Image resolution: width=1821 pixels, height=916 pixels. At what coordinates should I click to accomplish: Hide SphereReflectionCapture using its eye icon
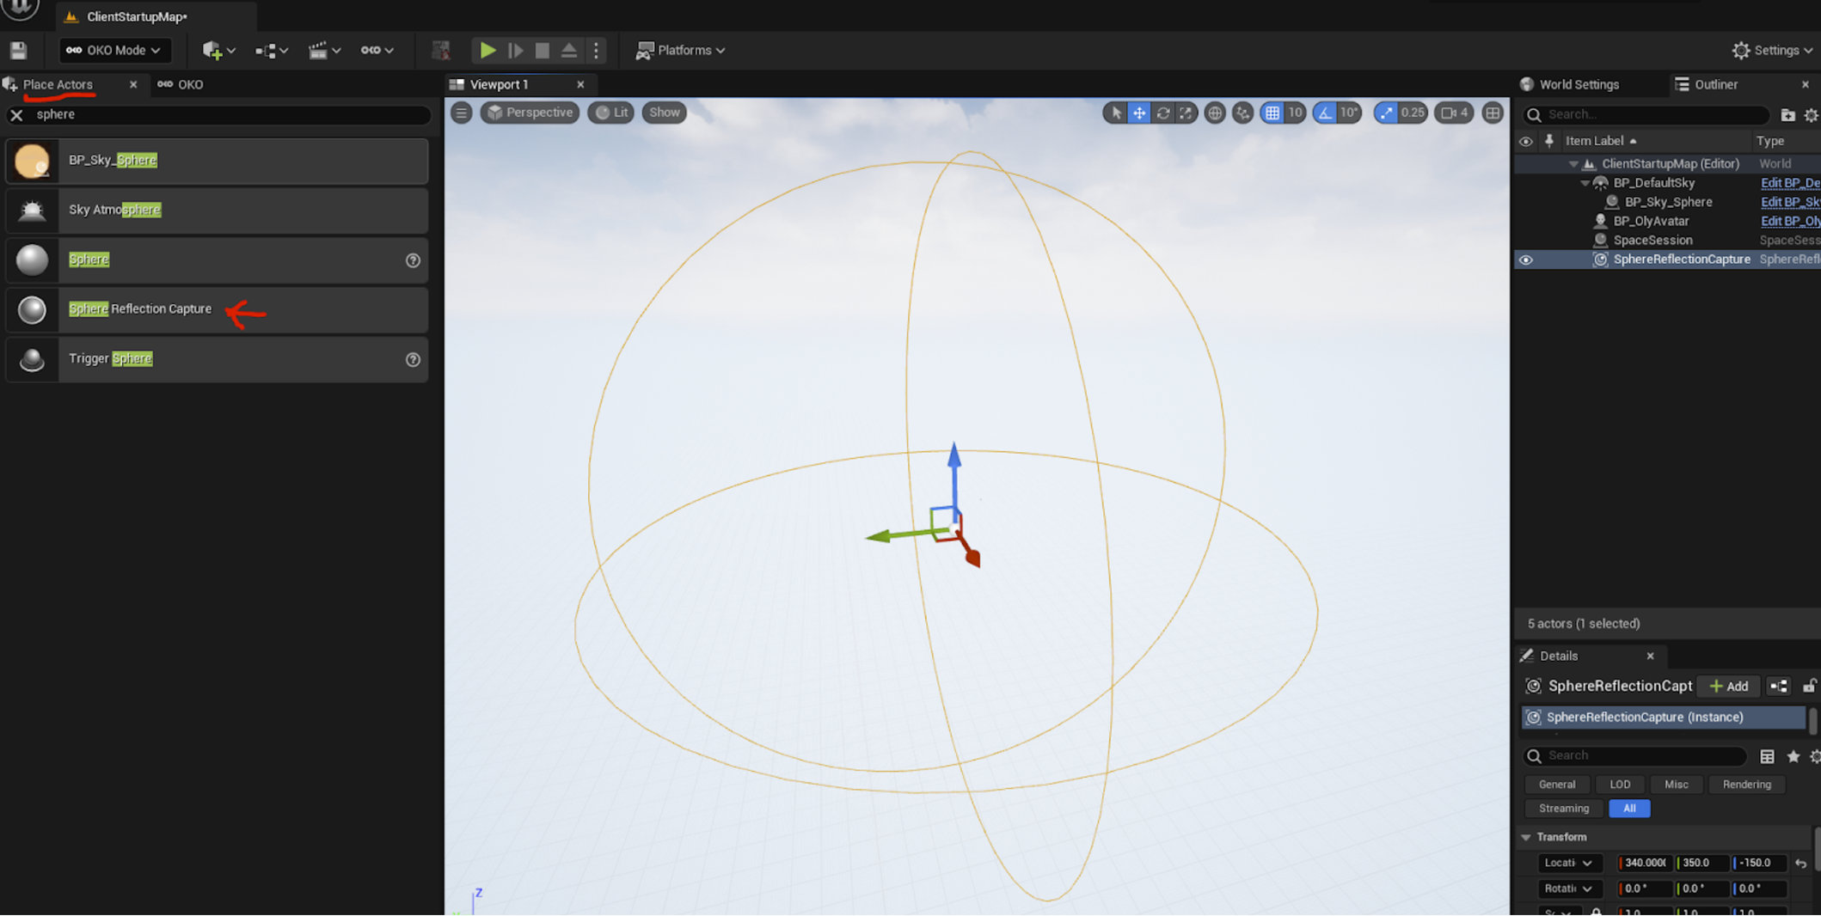click(1525, 260)
